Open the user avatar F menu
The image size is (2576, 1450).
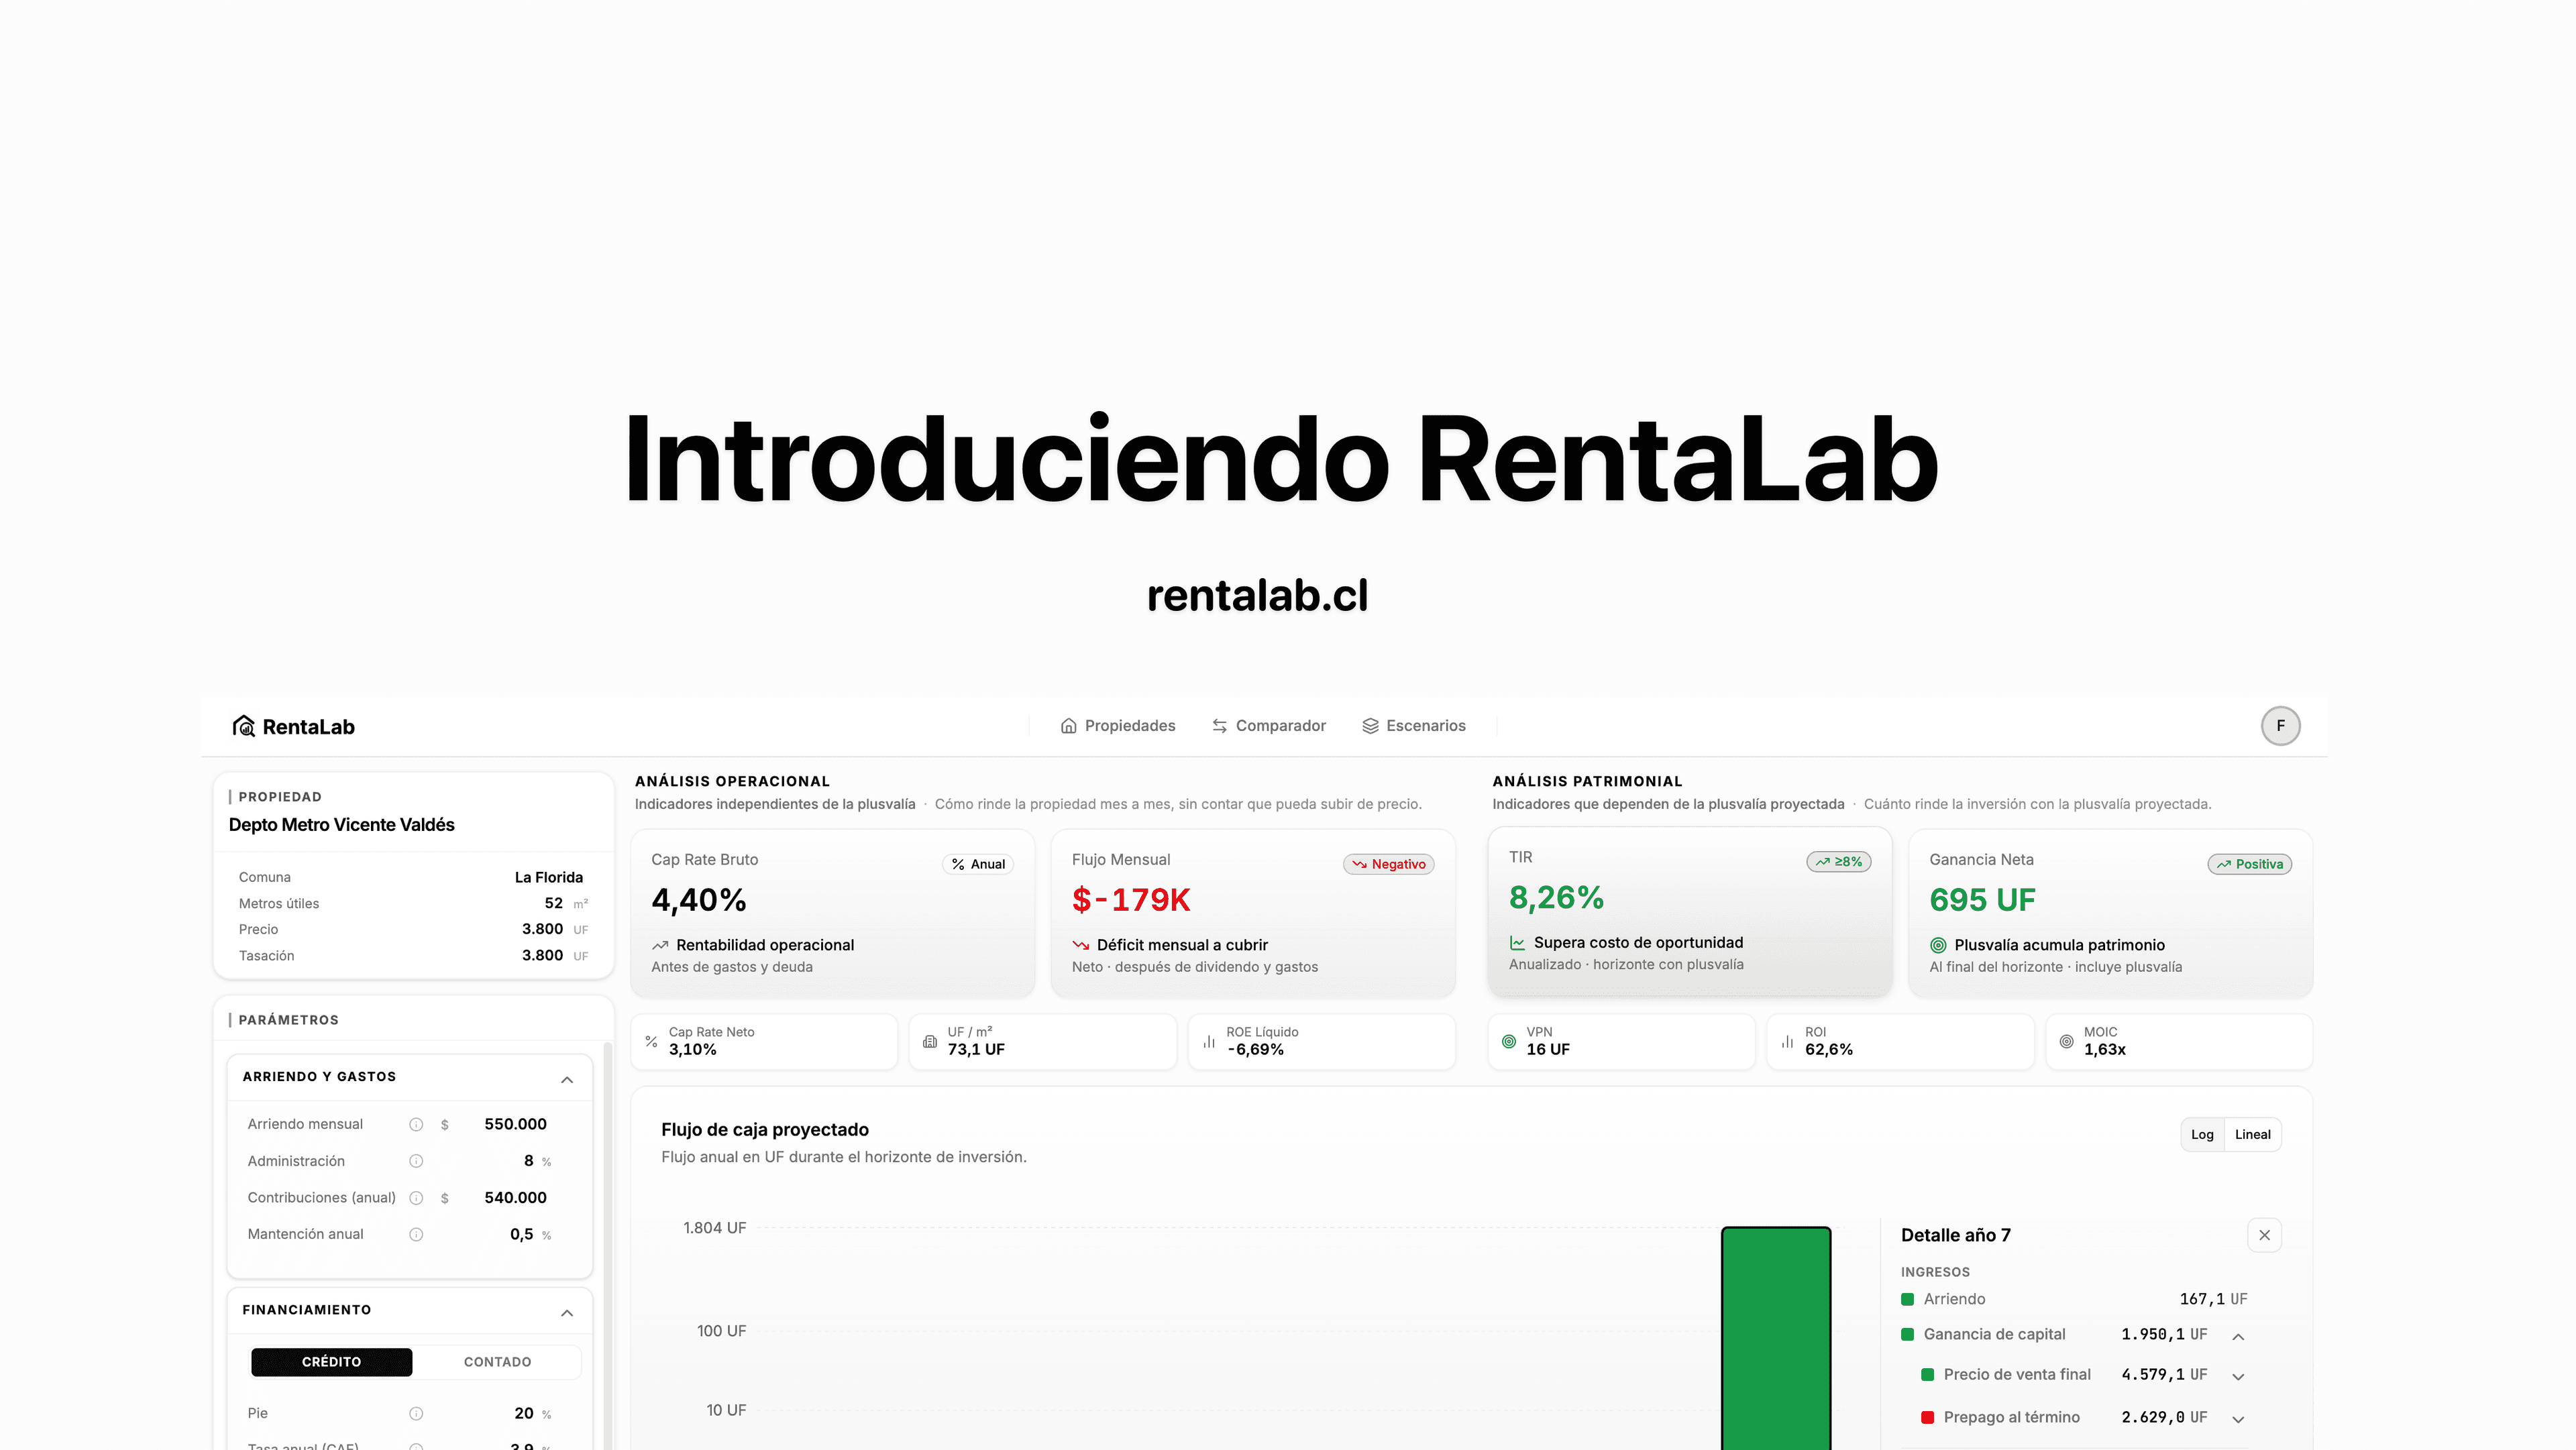[x=2280, y=726]
